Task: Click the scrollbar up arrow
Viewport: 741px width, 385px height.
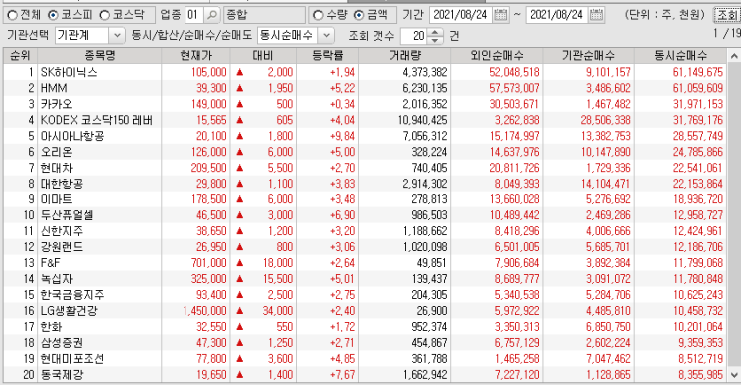Action: (x=734, y=56)
